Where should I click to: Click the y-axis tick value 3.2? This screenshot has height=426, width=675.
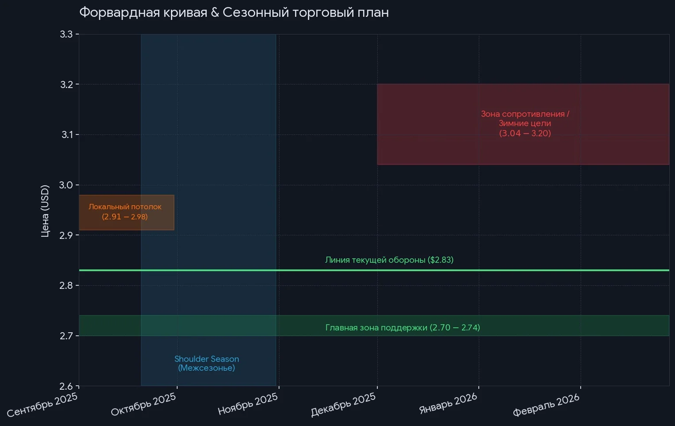[66, 84]
